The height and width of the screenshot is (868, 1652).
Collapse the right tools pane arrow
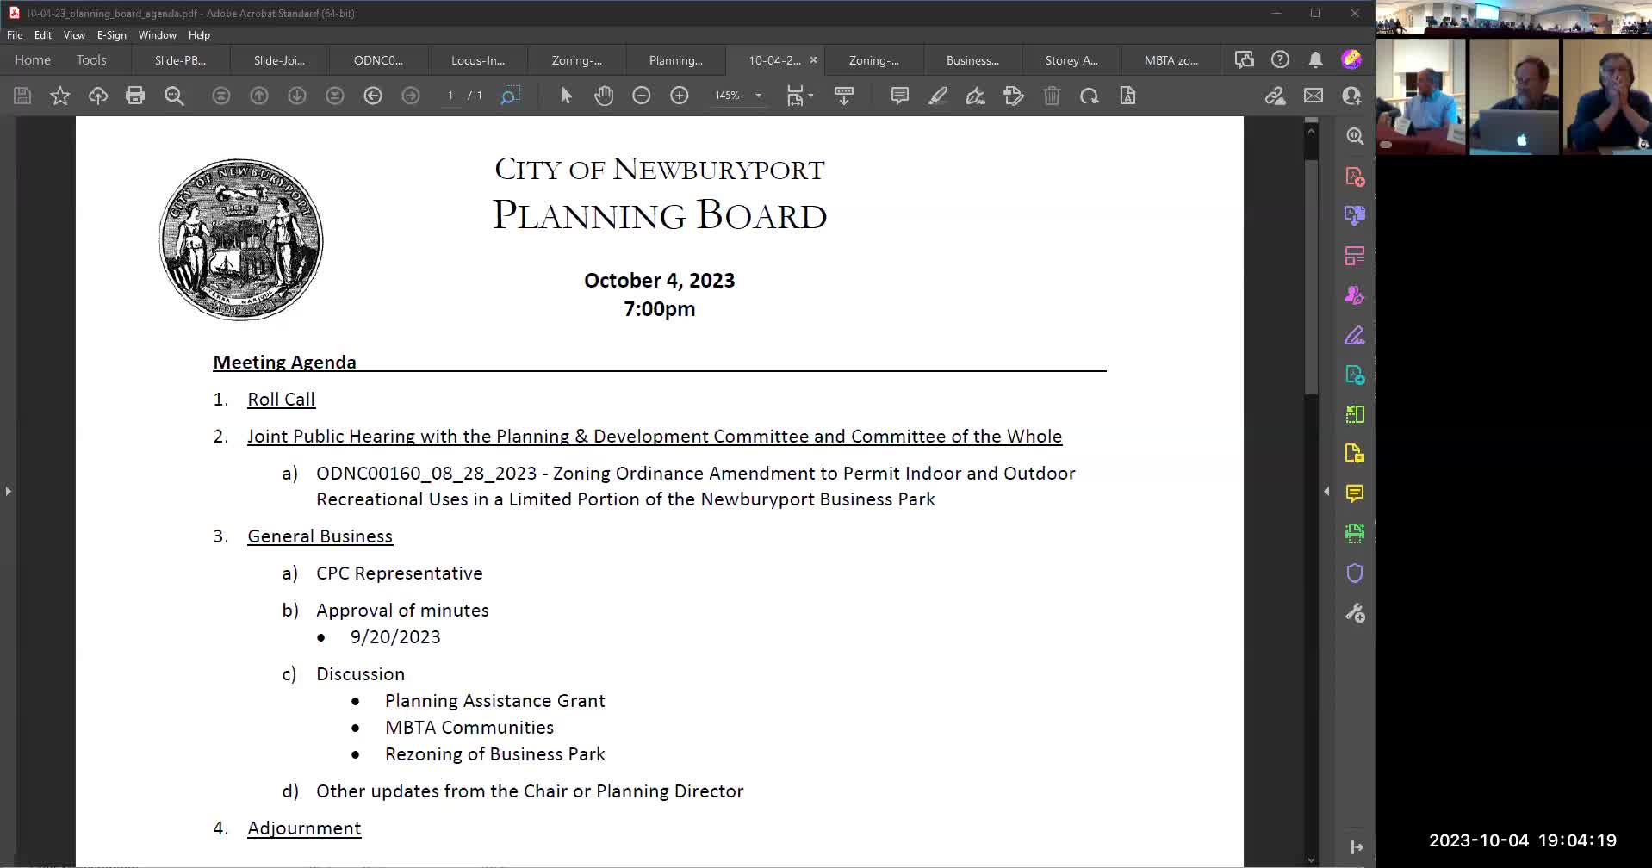1326,491
